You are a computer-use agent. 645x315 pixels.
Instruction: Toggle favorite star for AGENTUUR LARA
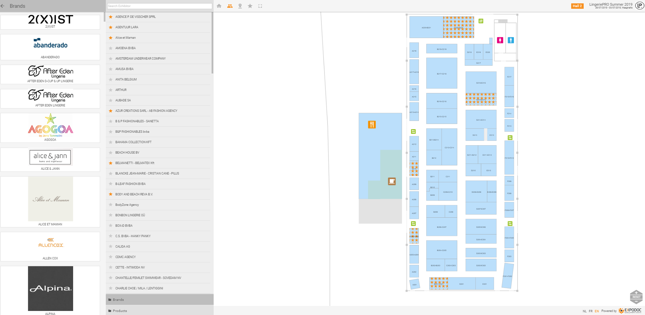point(111,27)
